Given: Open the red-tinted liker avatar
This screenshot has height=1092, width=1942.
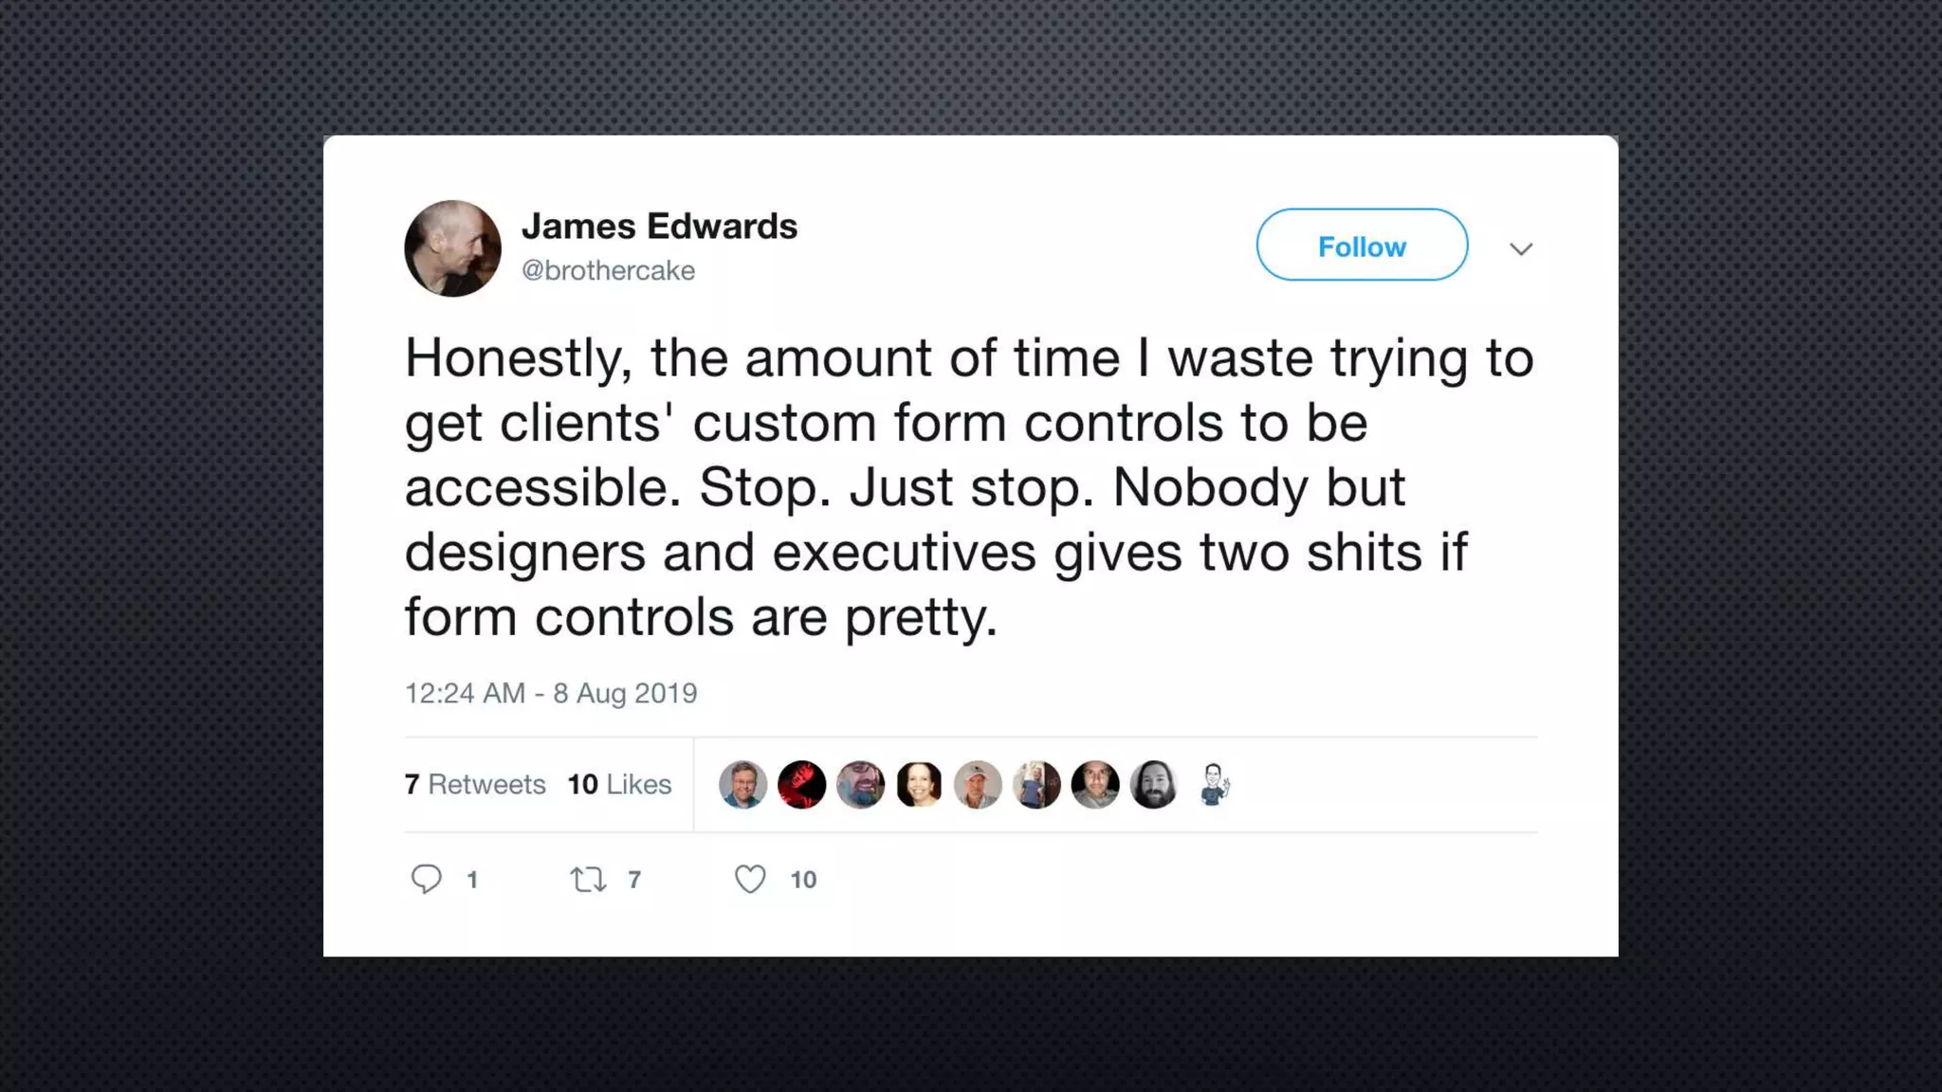Looking at the screenshot, I should (x=801, y=785).
